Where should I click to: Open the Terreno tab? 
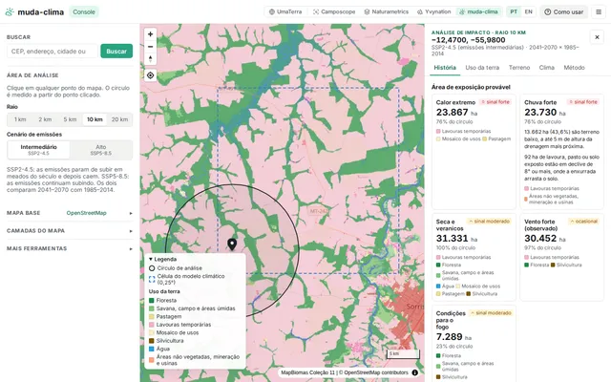coord(519,68)
